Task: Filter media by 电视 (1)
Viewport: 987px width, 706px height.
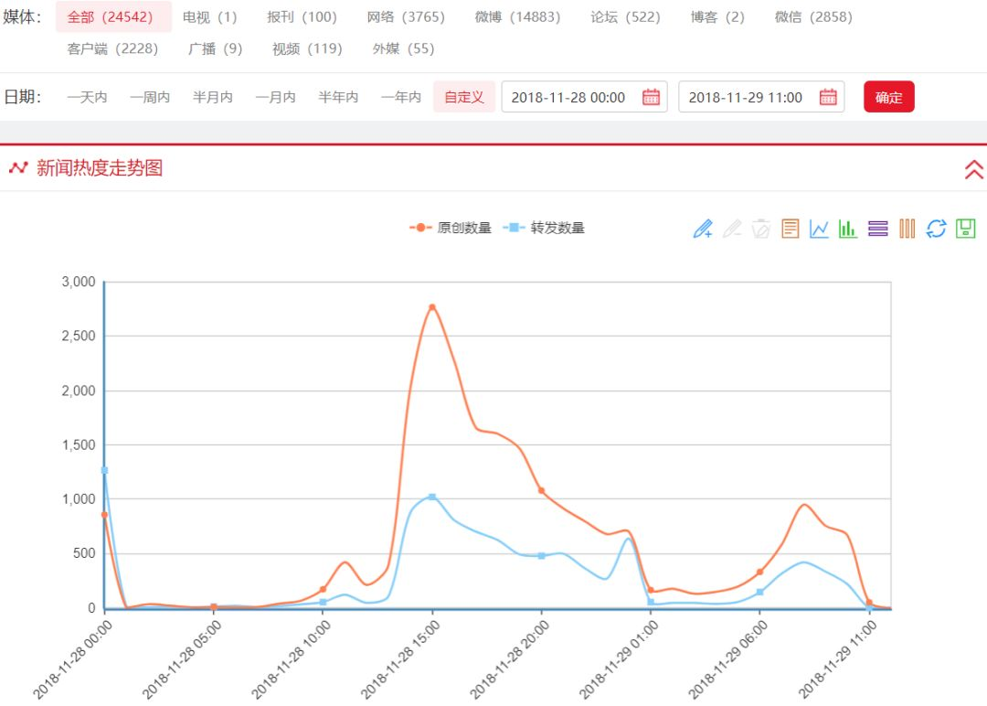Action: pos(209,17)
